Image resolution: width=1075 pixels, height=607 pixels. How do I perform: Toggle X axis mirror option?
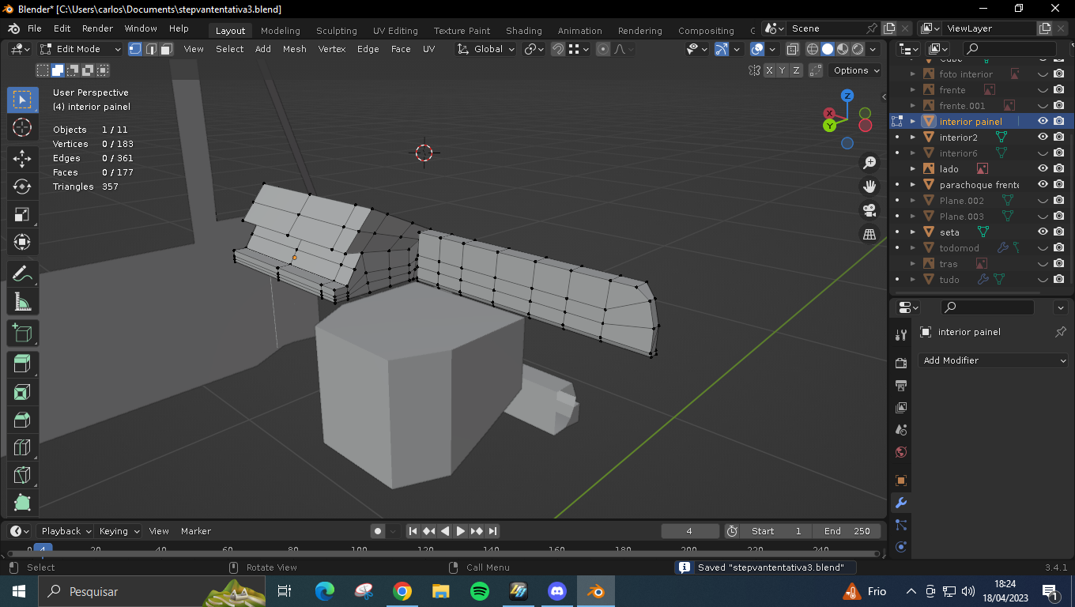[x=769, y=70]
